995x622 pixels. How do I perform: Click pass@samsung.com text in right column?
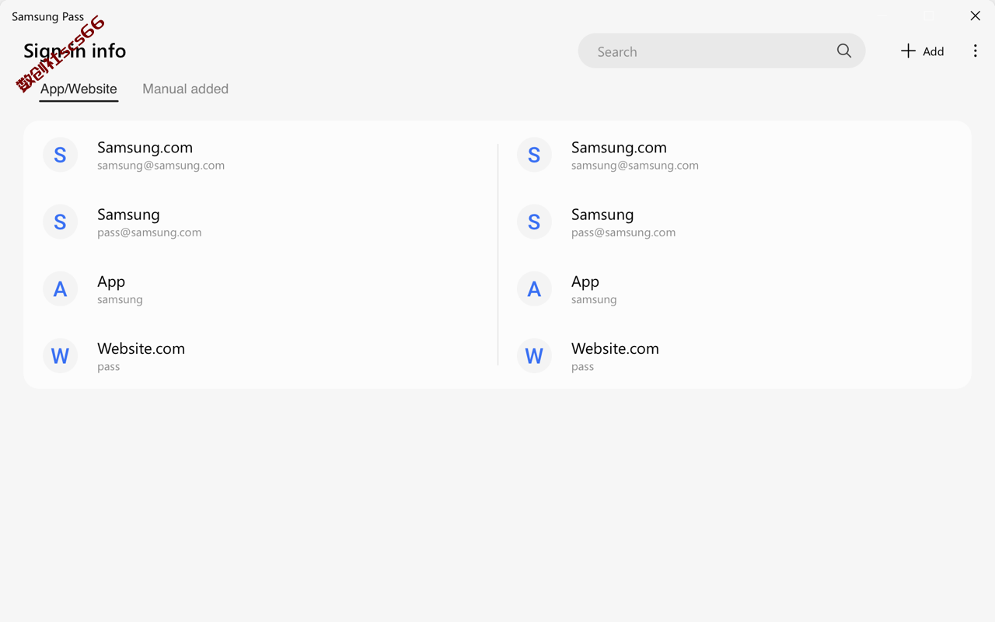pyautogui.click(x=623, y=232)
